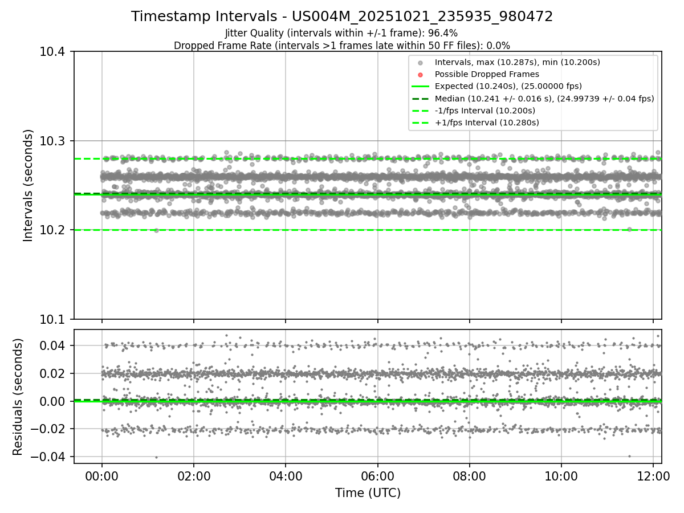Click the 'Intervals (seconds)' y-axis label
684x513 pixels.
click(28, 185)
